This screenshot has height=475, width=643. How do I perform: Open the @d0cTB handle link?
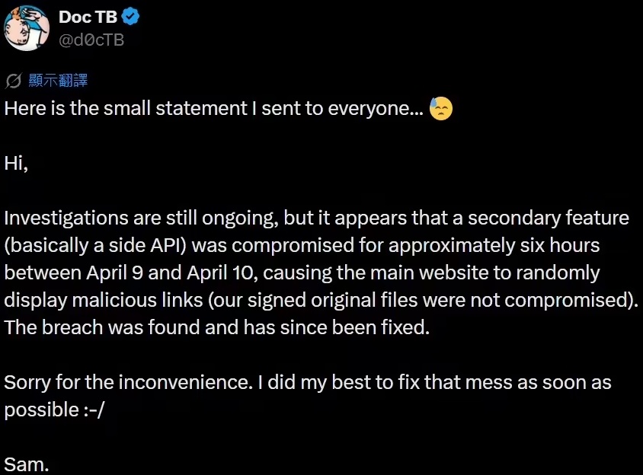pyautogui.click(x=91, y=40)
